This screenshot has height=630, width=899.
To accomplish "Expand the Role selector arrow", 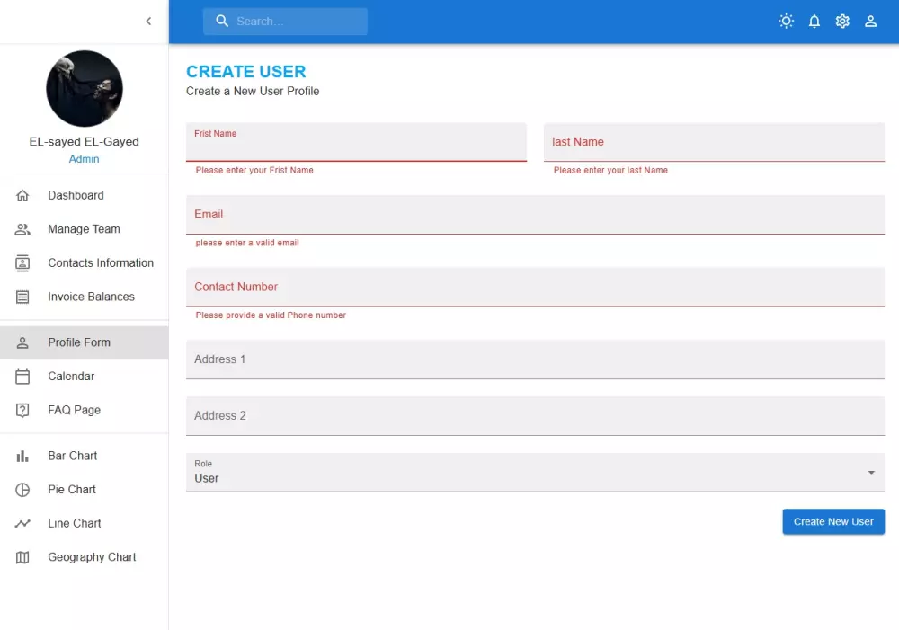I will (x=870, y=472).
